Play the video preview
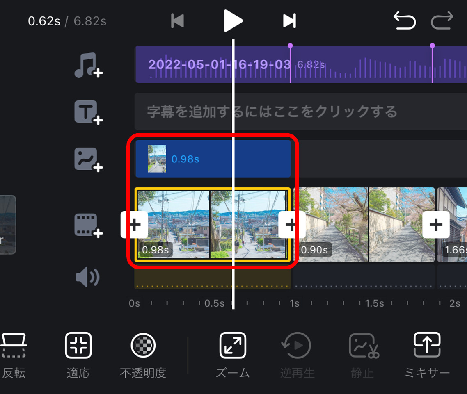467x394 pixels. click(x=233, y=20)
